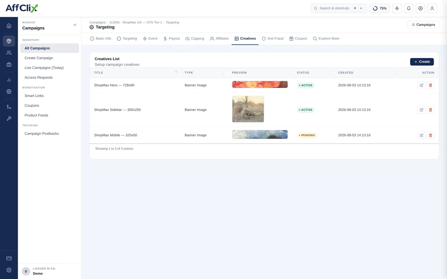Sort the table by Created column

point(367,73)
